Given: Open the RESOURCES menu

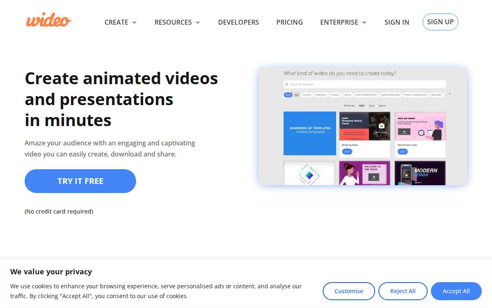Looking at the screenshot, I should 173,22.
